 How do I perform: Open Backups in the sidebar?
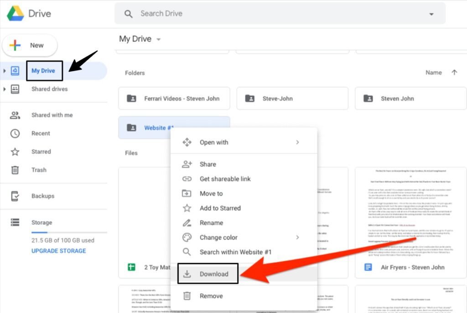(x=42, y=196)
